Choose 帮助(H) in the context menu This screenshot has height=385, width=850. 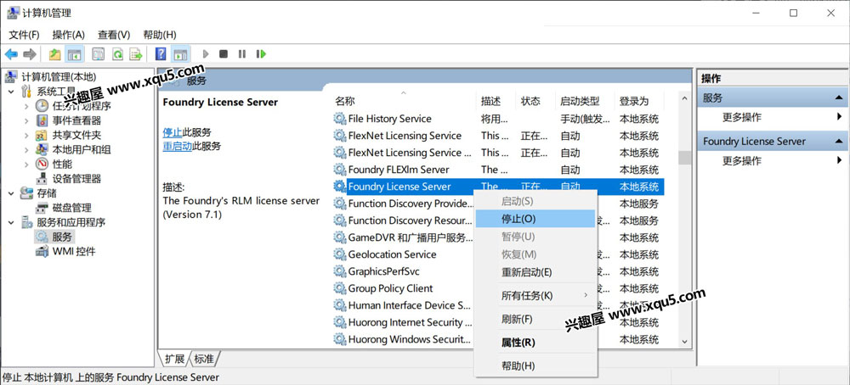pyautogui.click(x=535, y=366)
